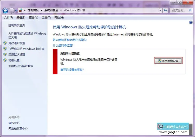Go to 控制面板主页 link
Viewport: 195px width, 137px height.
pyautogui.click(x=17, y=26)
